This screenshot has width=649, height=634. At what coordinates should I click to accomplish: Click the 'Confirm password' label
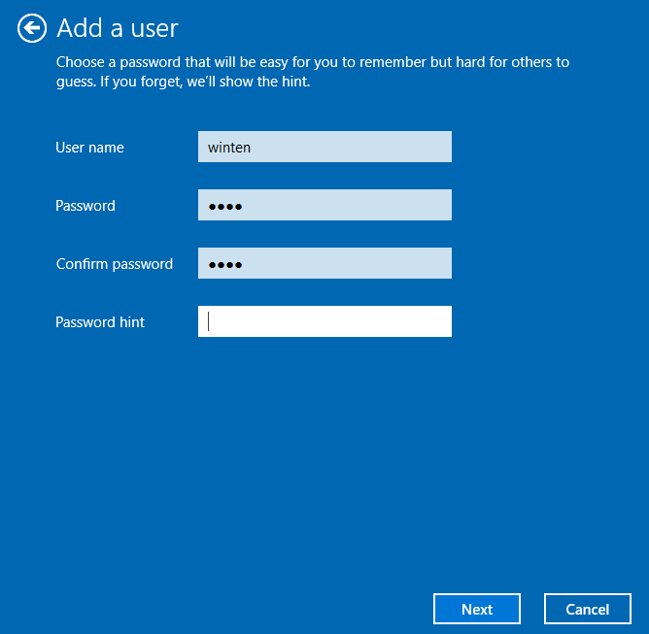pyautogui.click(x=115, y=264)
